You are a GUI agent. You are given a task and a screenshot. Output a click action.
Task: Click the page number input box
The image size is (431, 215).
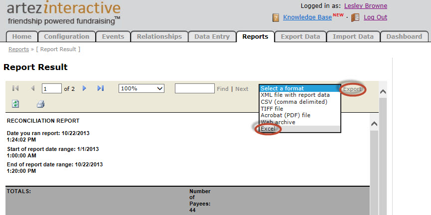point(51,89)
